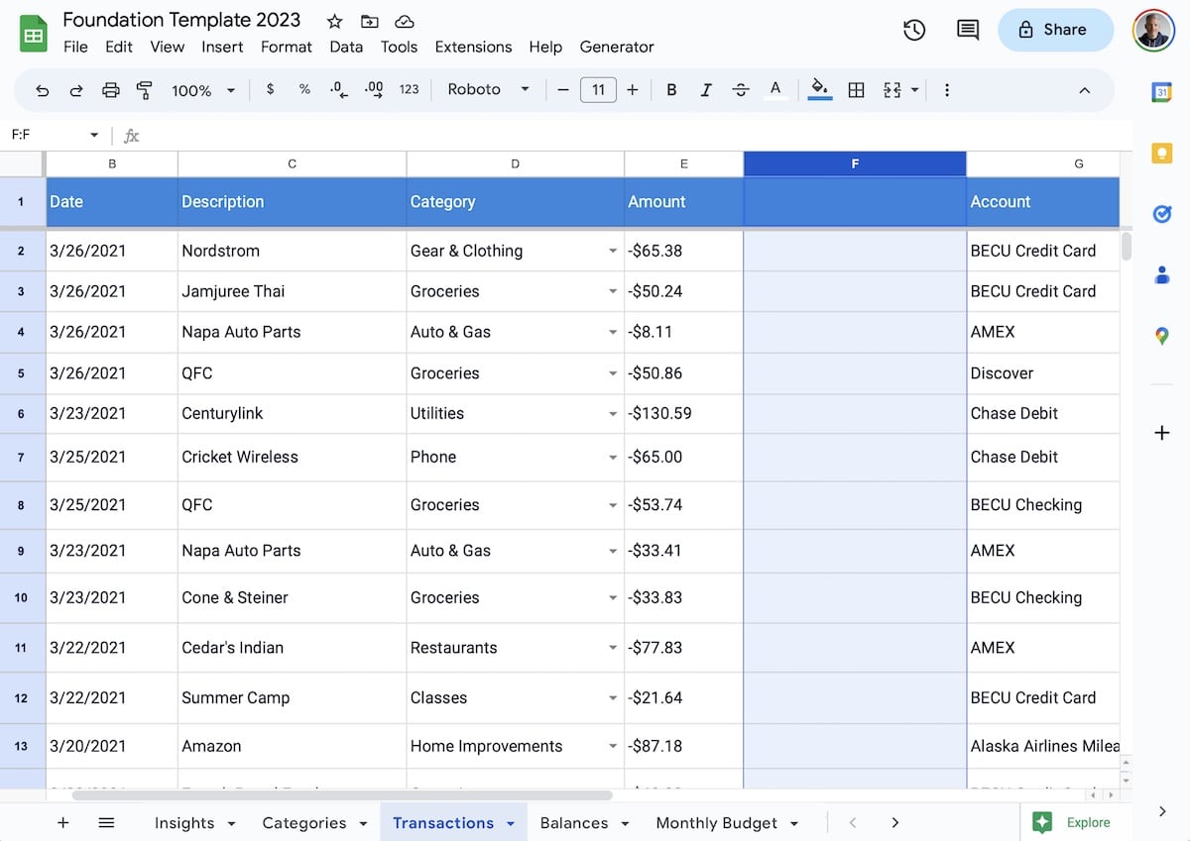This screenshot has width=1190, height=841.
Task: Format as currency with dollar icon
Action: click(270, 89)
